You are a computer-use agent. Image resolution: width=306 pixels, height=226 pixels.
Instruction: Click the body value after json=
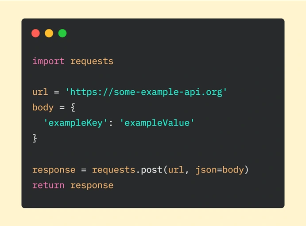pos(233,170)
